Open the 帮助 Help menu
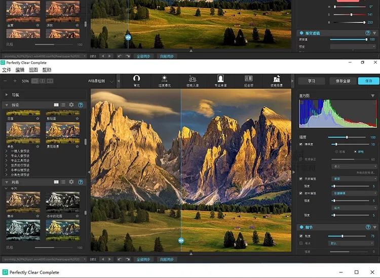Viewport: 380px width, 278px height. click(x=47, y=70)
